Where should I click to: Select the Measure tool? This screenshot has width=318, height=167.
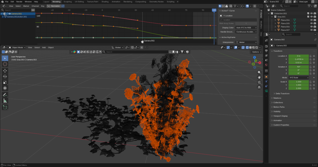(x=5, y=101)
